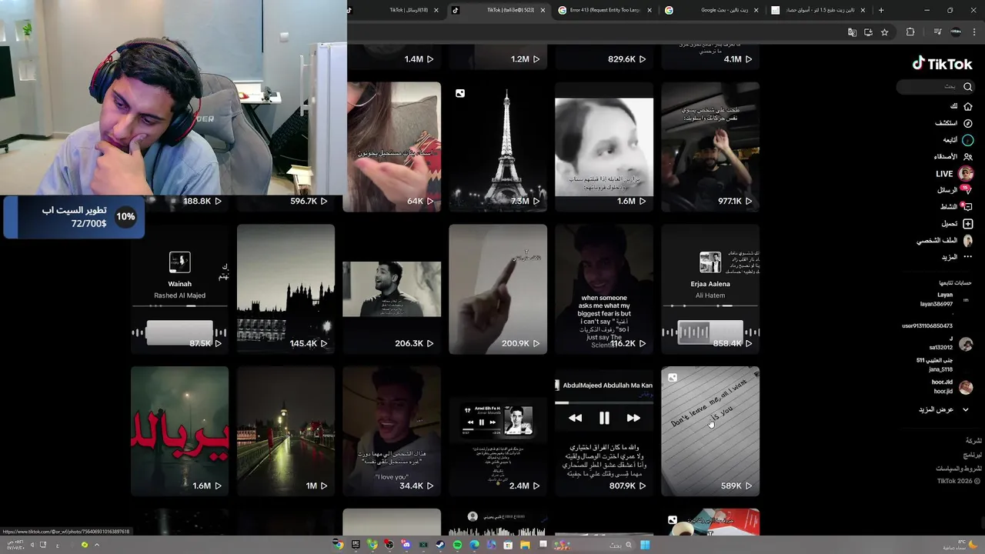The width and height of the screenshot is (985, 554).
Task: Open Chrome extensions puzzle icon
Action: 910,32
